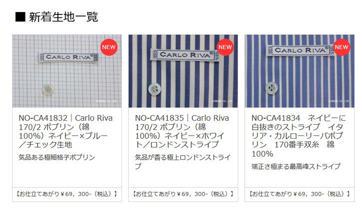
Task: Click the NEW badge on the London stripe fabric
Action: pos(225,47)
